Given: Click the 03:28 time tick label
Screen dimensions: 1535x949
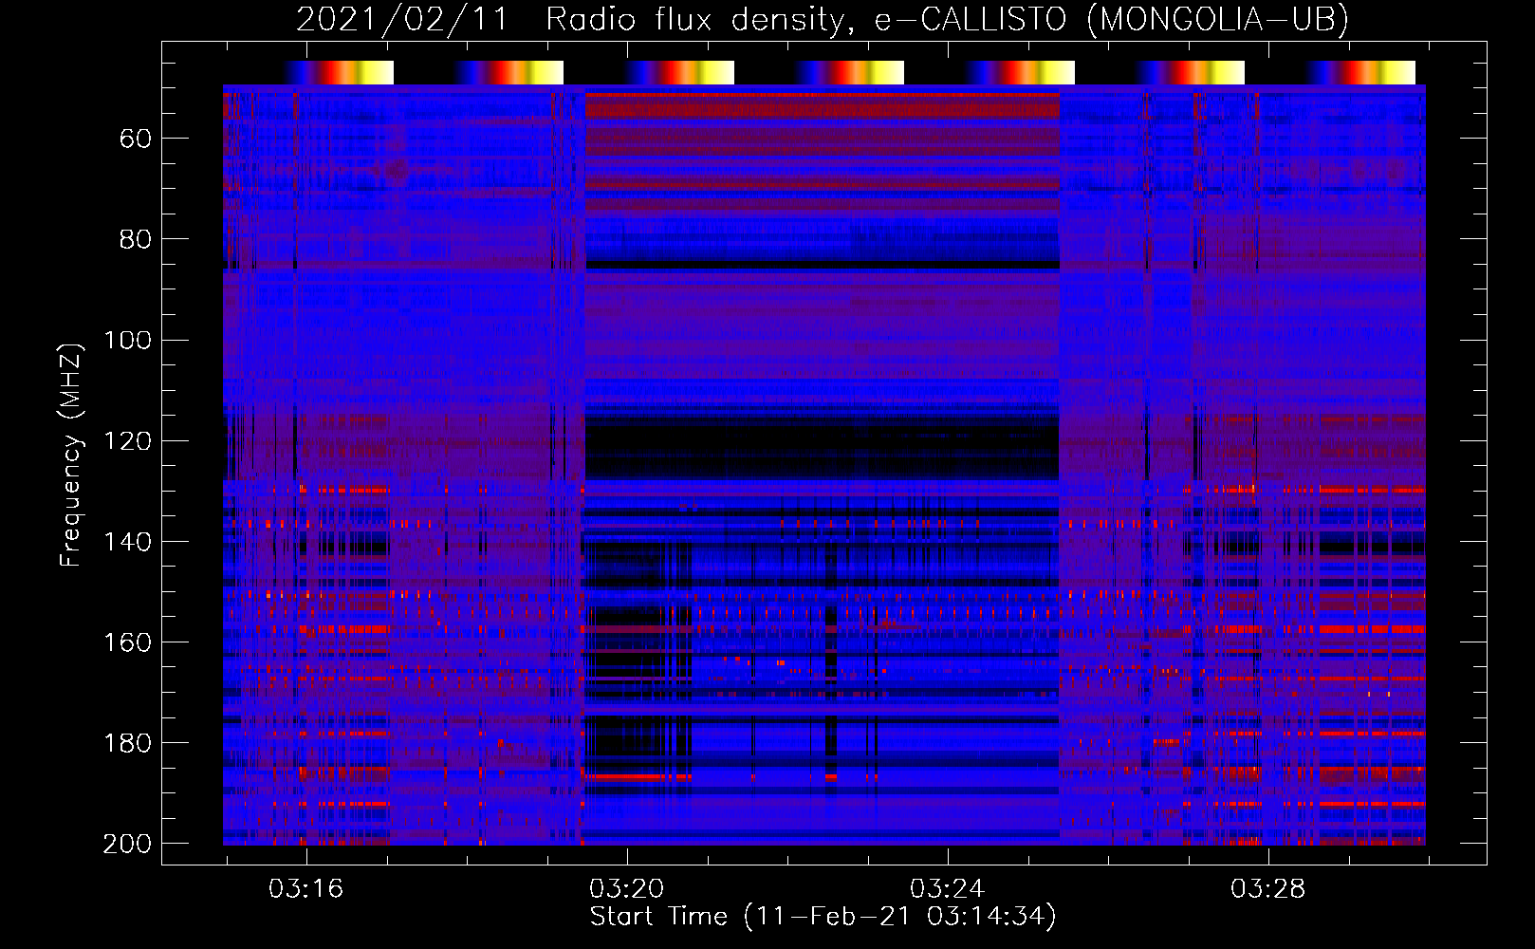Looking at the screenshot, I should 1267,889.
